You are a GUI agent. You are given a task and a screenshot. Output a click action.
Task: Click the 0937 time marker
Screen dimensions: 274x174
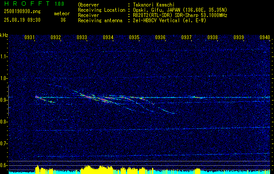click(186, 37)
